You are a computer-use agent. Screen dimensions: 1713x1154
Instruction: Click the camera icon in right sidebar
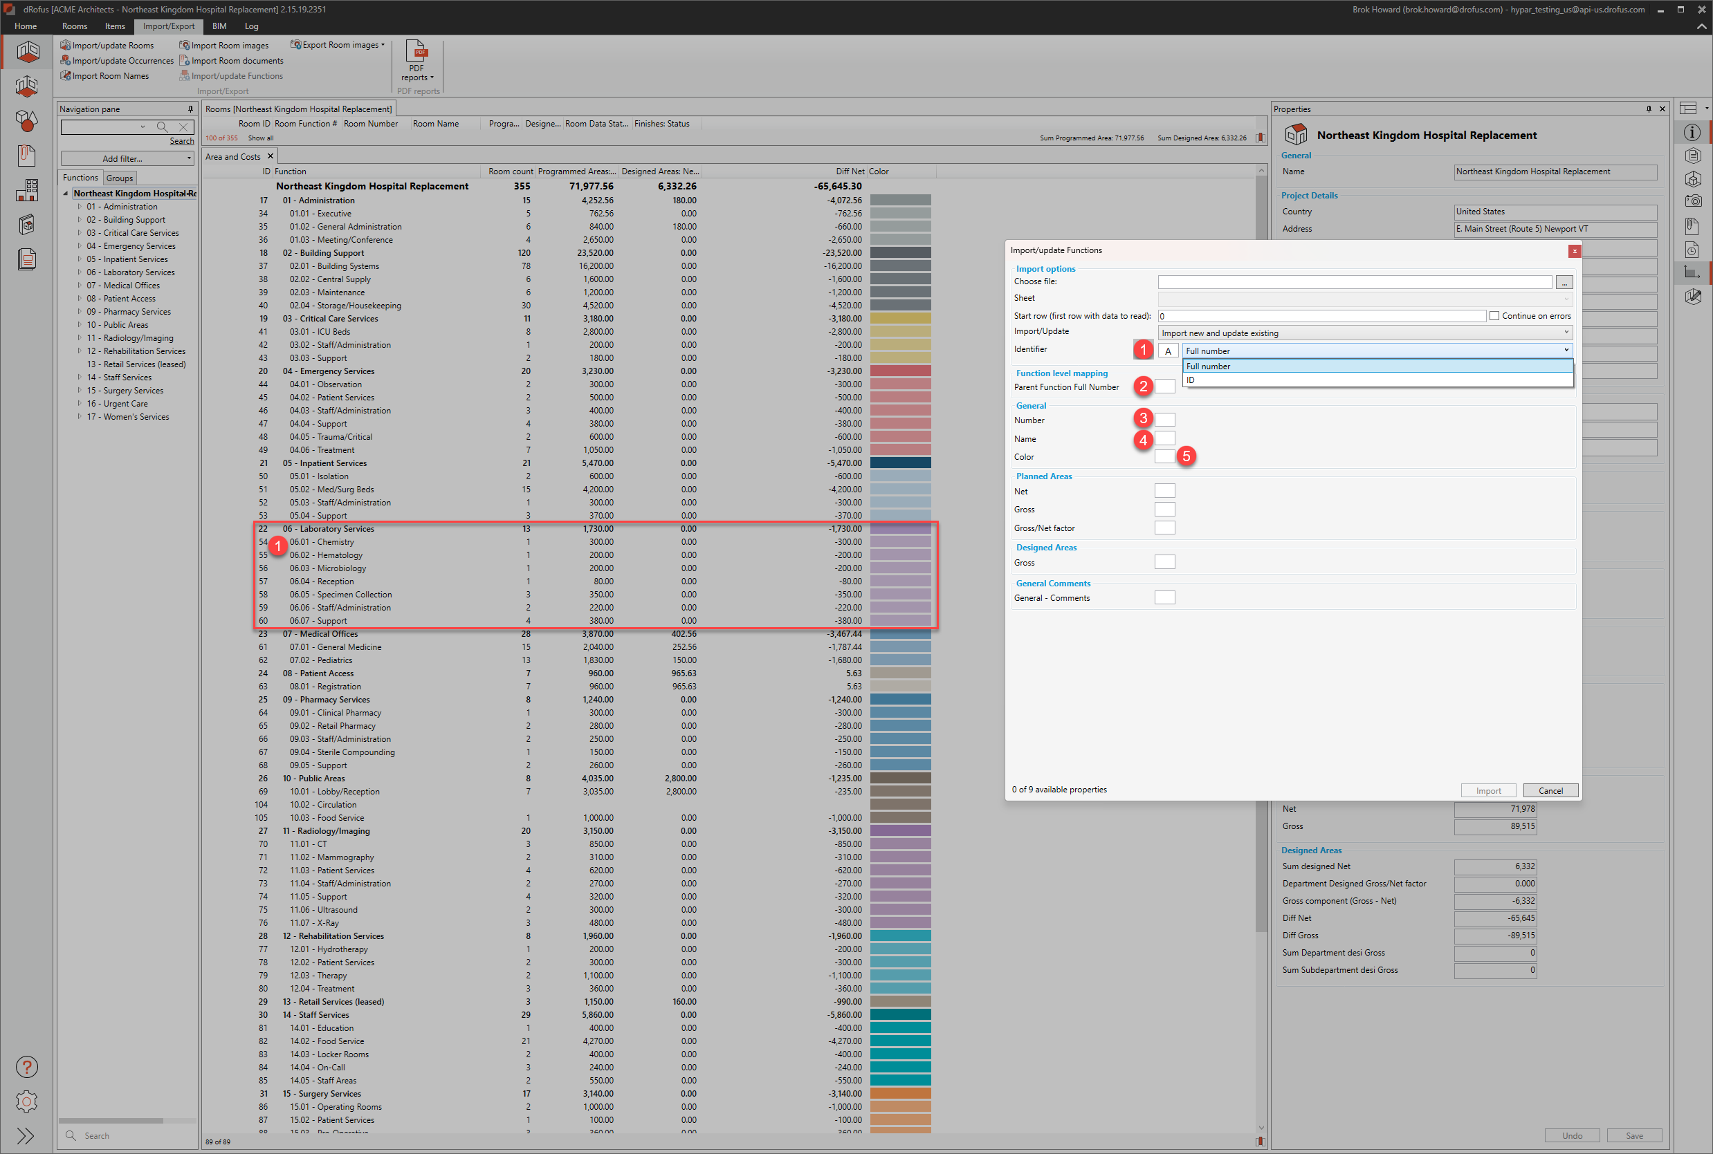point(1692,201)
